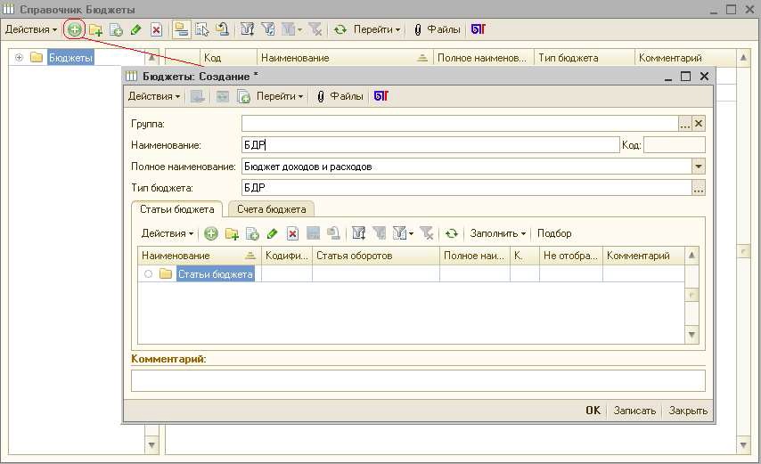Click Move to group icon in Справочник Бюджеты toolbar
761x464 pixels.
222,29
